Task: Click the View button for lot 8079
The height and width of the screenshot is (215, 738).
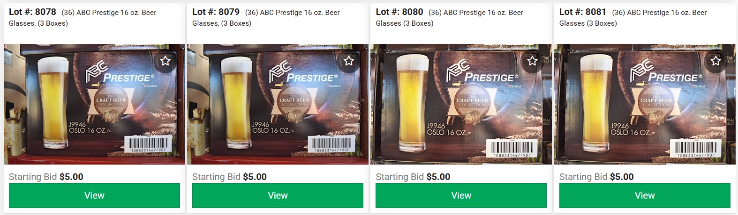Action: 278,195
